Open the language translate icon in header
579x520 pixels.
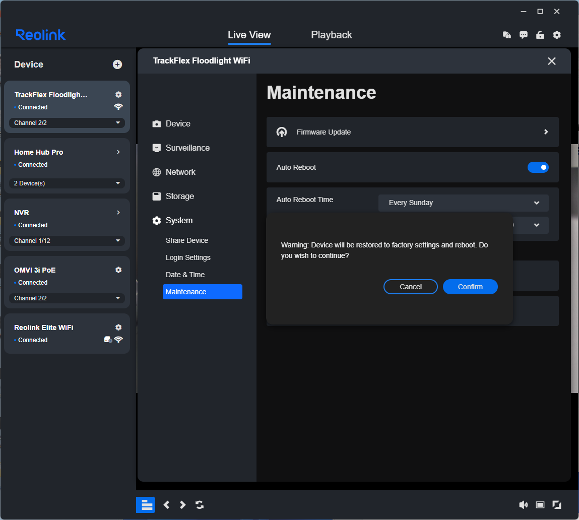click(x=506, y=35)
